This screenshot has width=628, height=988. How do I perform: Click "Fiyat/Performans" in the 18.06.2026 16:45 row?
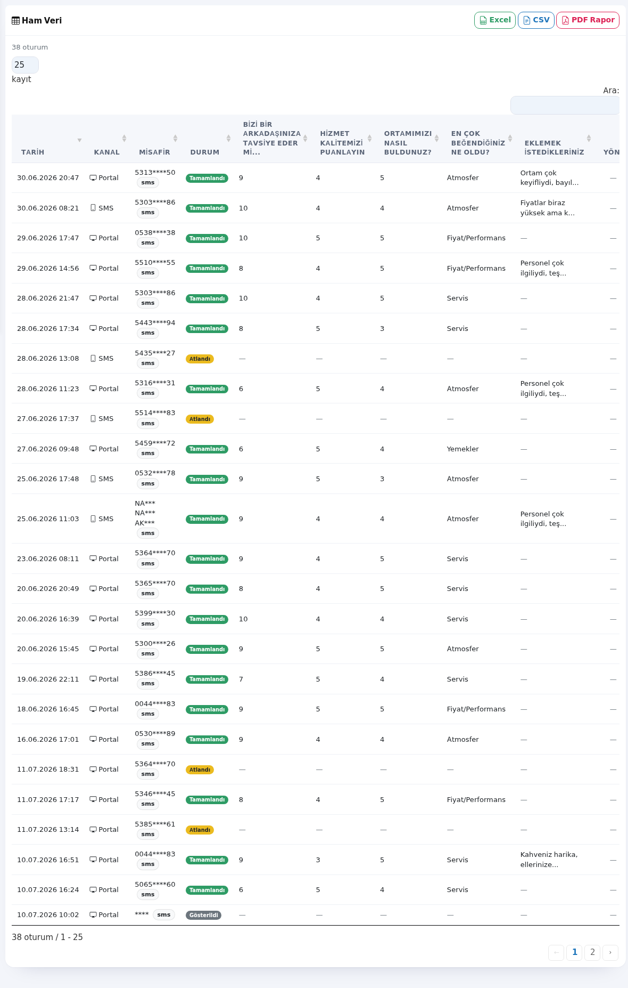pos(476,709)
